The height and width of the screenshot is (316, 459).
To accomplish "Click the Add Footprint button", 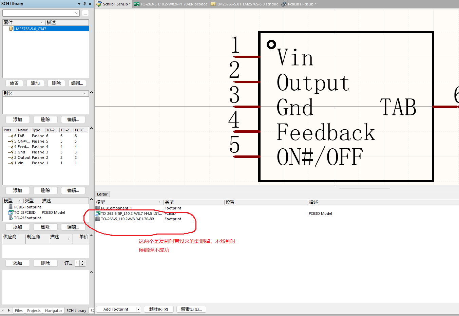I will [116, 309].
